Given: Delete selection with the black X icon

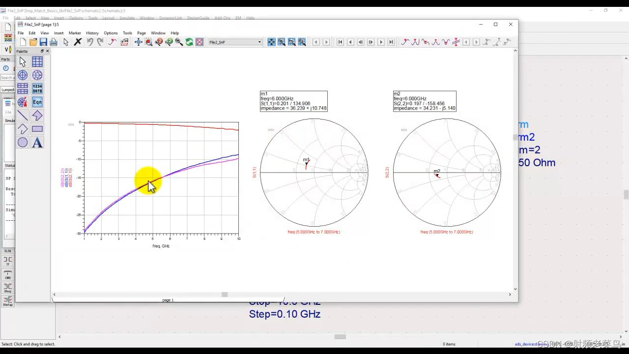Looking at the screenshot, I should tap(78, 42).
